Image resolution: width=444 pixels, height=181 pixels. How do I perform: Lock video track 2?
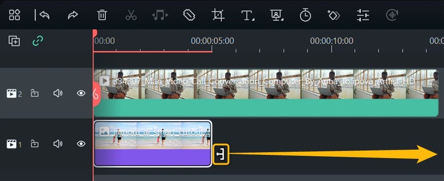35,93
